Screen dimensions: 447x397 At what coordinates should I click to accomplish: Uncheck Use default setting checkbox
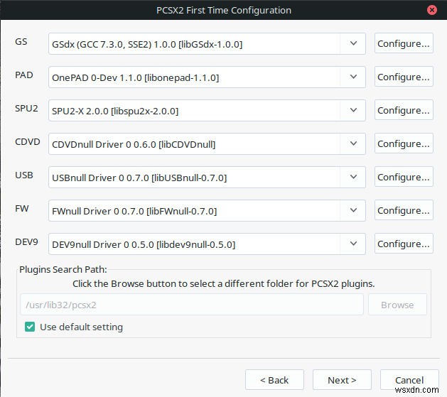(x=30, y=327)
